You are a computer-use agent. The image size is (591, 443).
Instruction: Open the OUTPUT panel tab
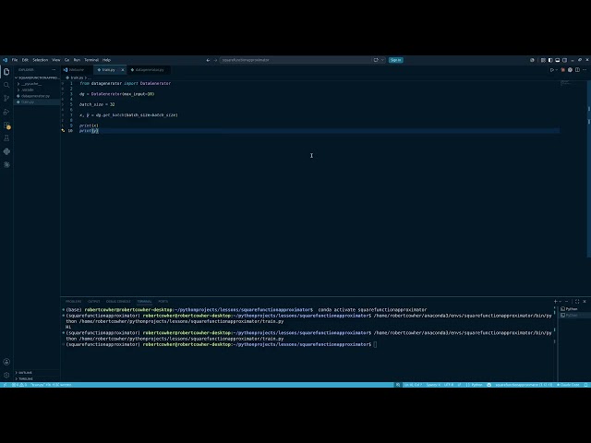94,302
